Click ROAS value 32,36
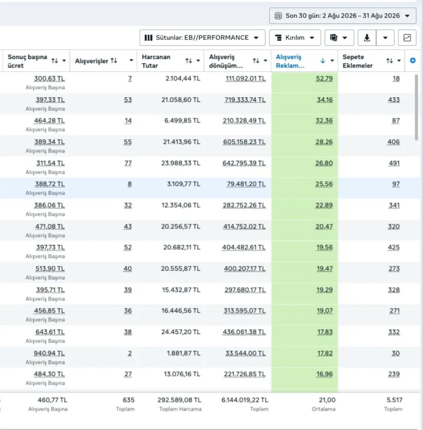This screenshot has height=430, width=423. [324, 121]
